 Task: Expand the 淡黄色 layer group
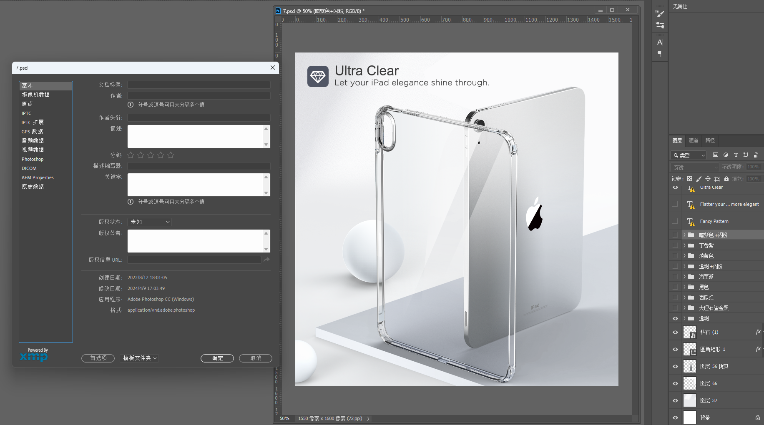click(684, 256)
